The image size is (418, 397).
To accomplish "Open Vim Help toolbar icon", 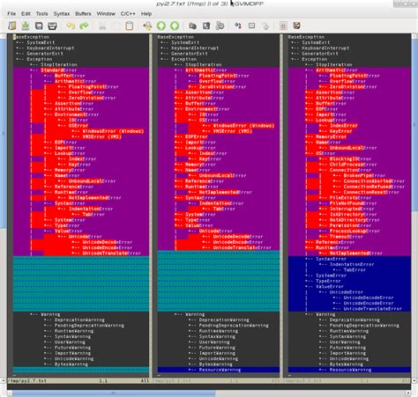I will pyautogui.click(x=283, y=26).
